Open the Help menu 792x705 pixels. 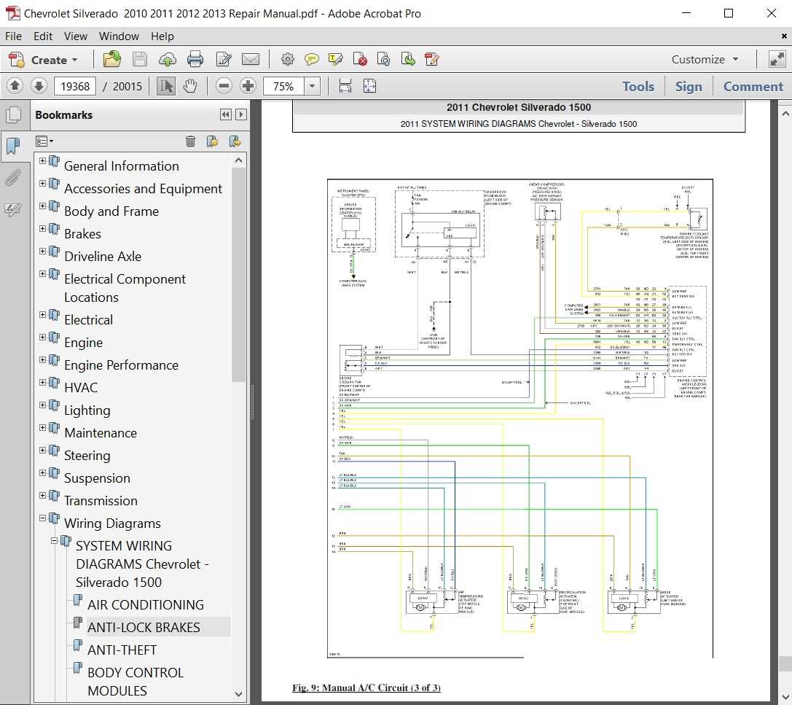click(162, 36)
